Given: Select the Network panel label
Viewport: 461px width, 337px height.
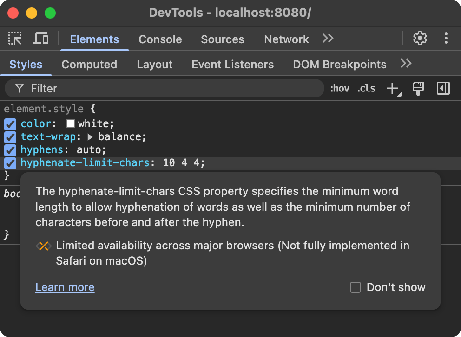Looking at the screenshot, I should [286, 39].
